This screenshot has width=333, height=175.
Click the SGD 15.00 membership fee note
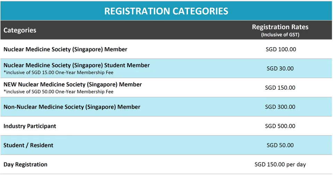click(x=58, y=73)
